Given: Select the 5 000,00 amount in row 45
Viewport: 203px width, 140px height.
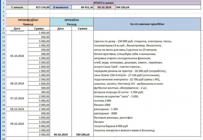Looking at the screenshot, I should click(39, 135).
